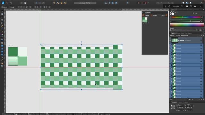
Task: Open the colour opacity value dropdown
Action: (204, 30)
